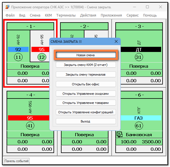
Task: Click Поверка status on dispenser 4
Action: click(30, 135)
